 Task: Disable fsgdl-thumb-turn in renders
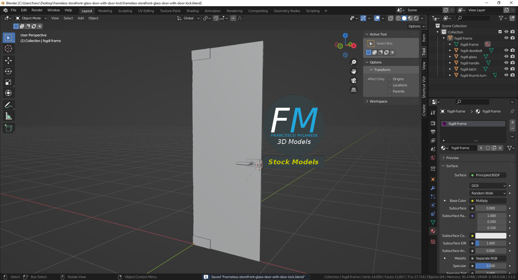pyautogui.click(x=513, y=75)
